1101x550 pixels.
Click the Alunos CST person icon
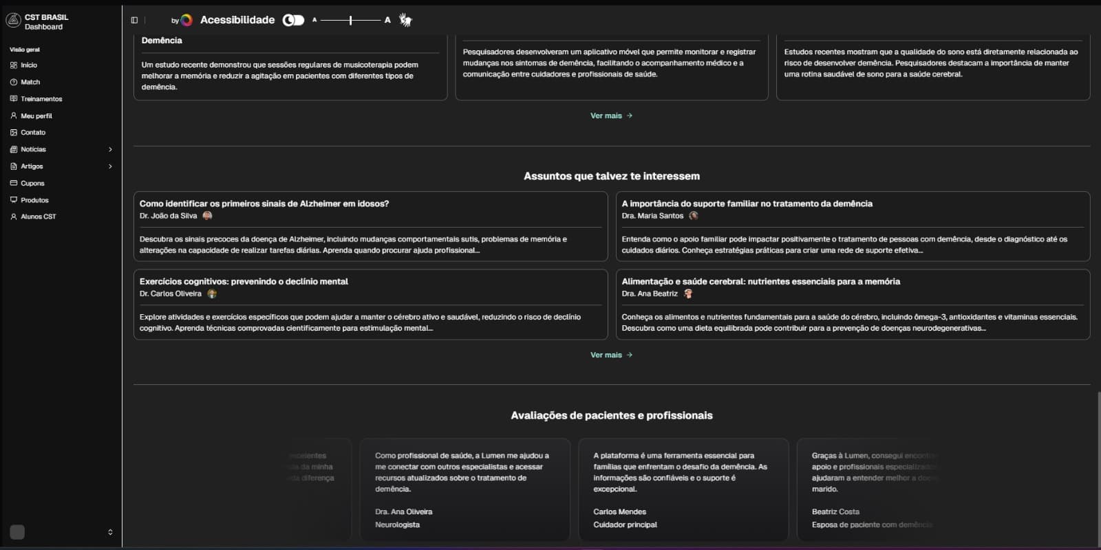(14, 217)
